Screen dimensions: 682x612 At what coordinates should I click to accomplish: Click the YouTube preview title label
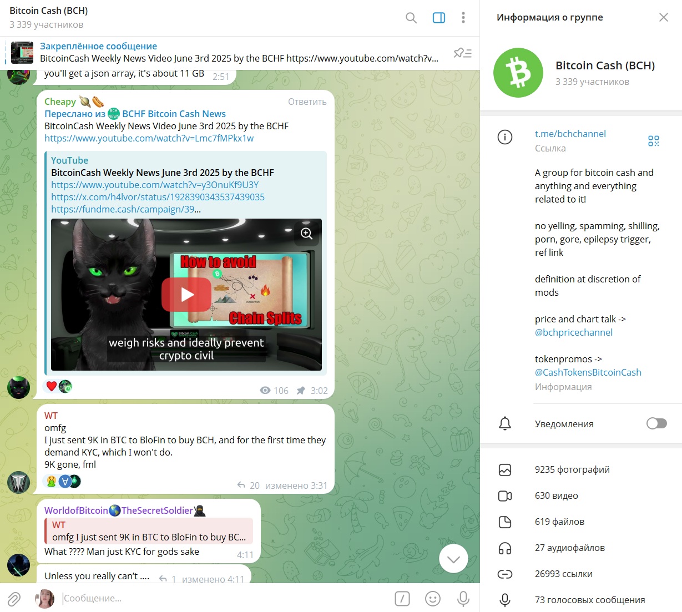pyautogui.click(x=69, y=160)
